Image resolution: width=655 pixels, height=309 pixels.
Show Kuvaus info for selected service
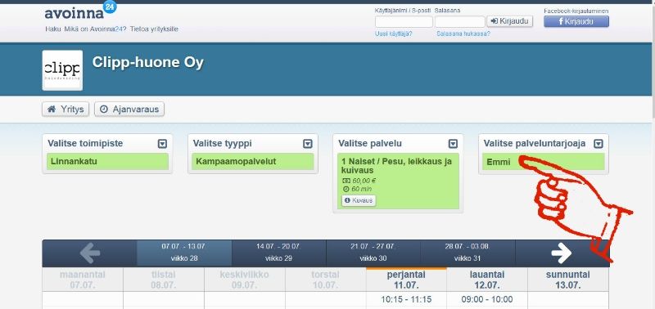coord(359,200)
